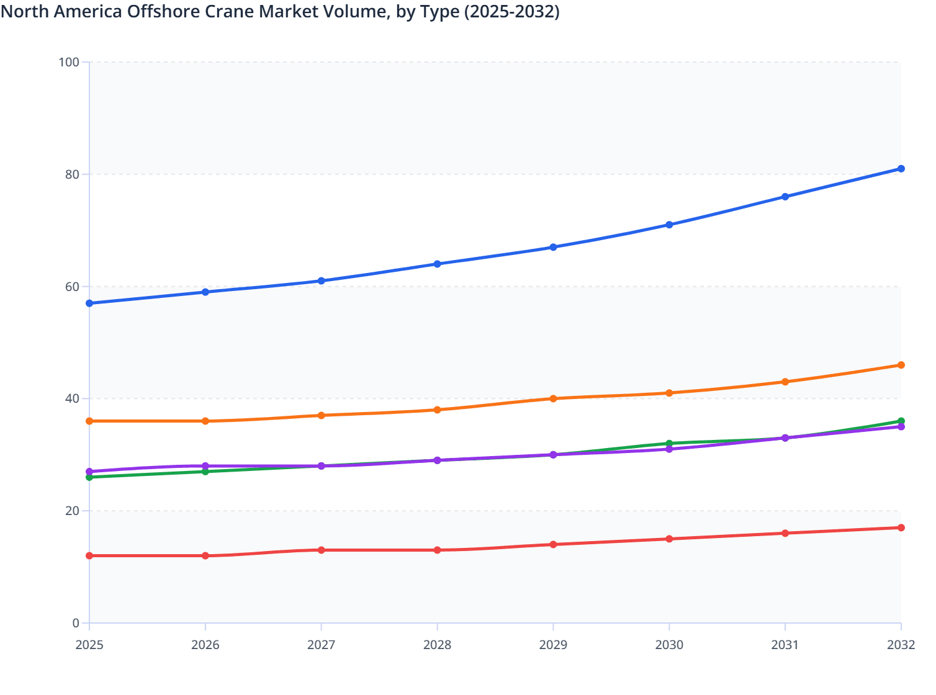Screen dimensions: 936x695
Task: Click the orange data point at 2029
Action: (553, 398)
